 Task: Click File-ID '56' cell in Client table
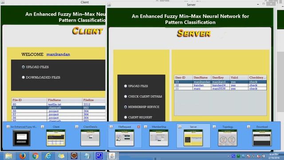click(x=29, y=118)
